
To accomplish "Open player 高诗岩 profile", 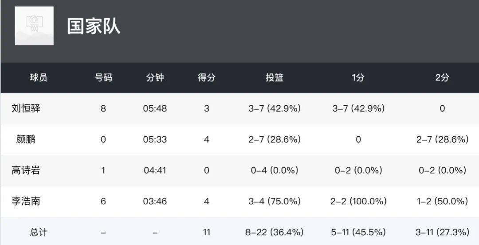I will (x=26, y=170).
